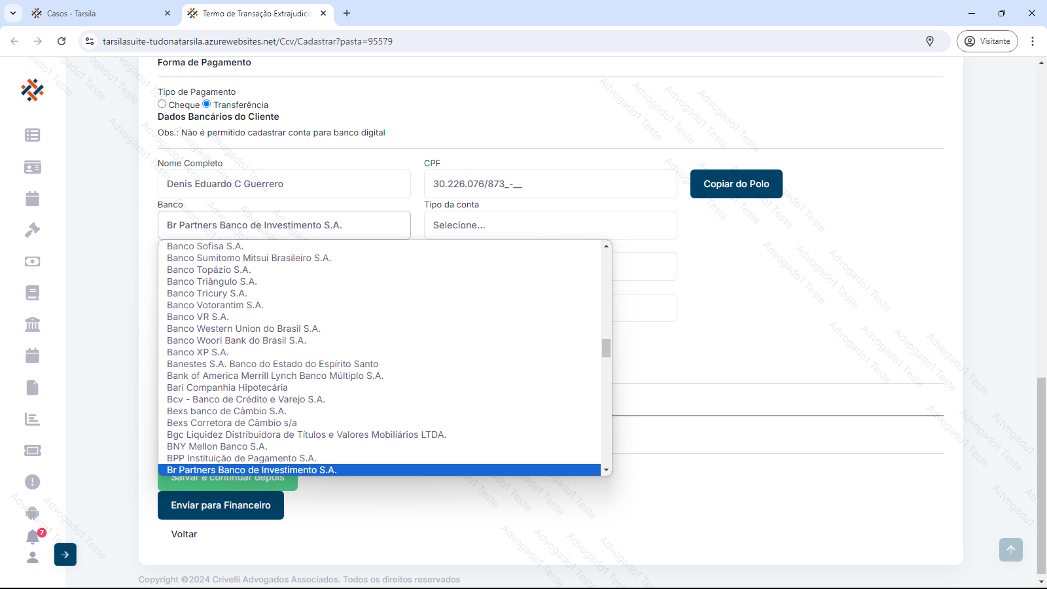Viewport: 1047px width, 589px height.
Task: Click the exclamation alert icon in sidebar
Action: [32, 482]
